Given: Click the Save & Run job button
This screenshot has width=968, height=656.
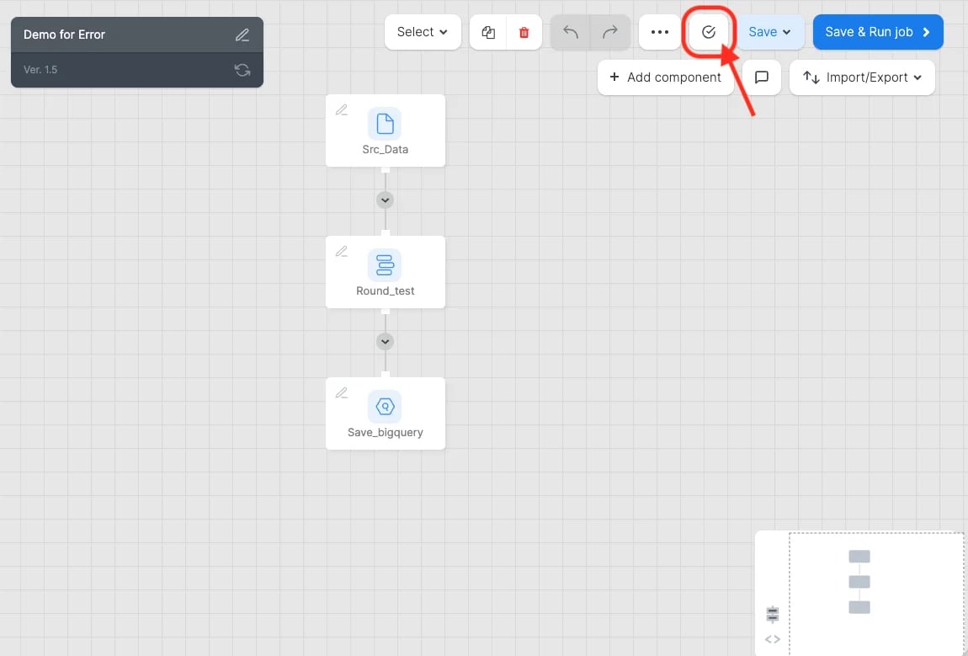Looking at the screenshot, I should point(878,32).
